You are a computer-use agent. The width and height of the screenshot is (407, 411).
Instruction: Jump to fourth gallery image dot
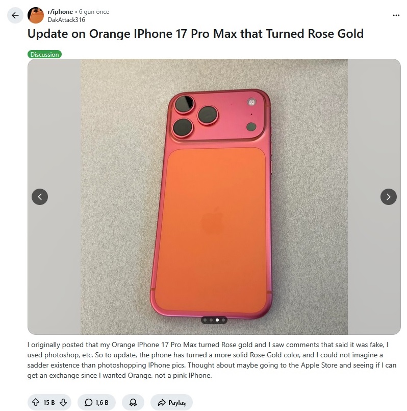pyautogui.click(x=223, y=320)
